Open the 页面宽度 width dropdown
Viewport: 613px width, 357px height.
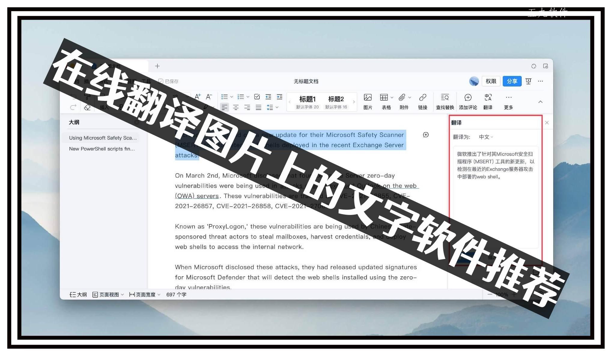pos(145,295)
